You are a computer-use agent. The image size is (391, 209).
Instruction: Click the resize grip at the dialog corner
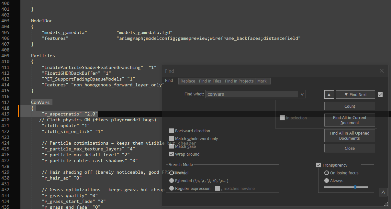tap(386, 204)
